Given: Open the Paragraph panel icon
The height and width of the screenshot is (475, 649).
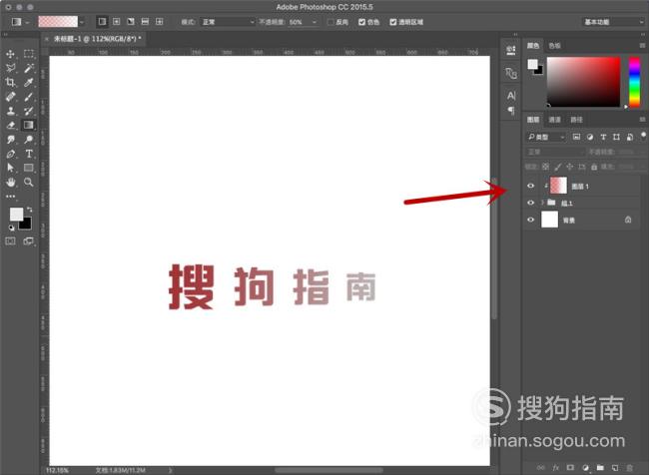Looking at the screenshot, I should coord(511,111).
